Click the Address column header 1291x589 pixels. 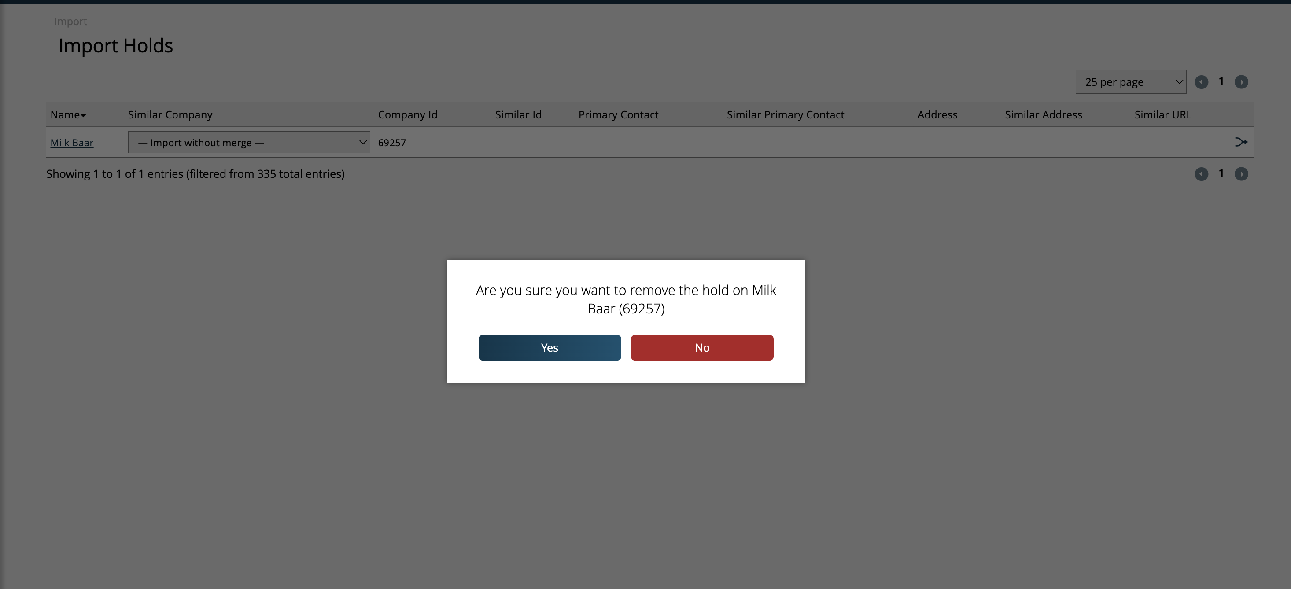pos(937,115)
